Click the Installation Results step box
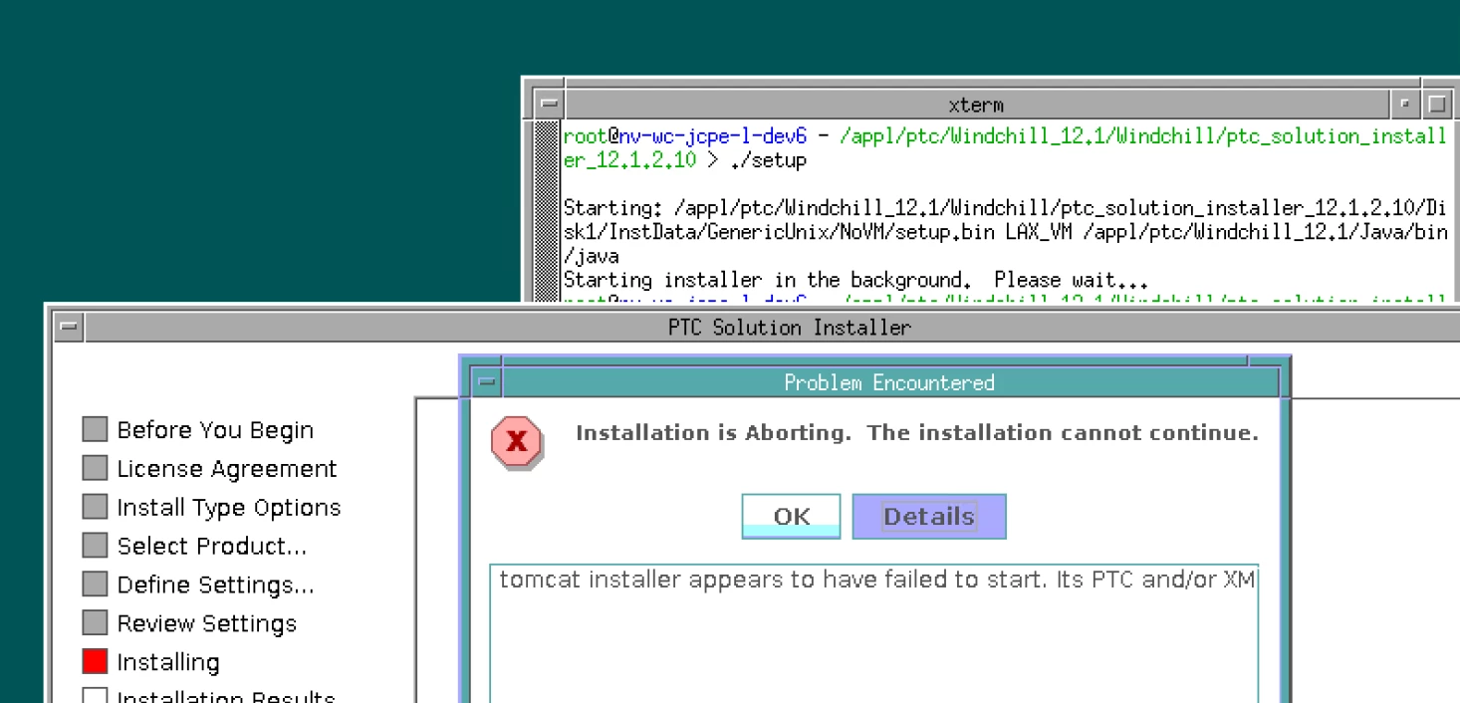This screenshot has height=703, width=1460. pos(95,696)
